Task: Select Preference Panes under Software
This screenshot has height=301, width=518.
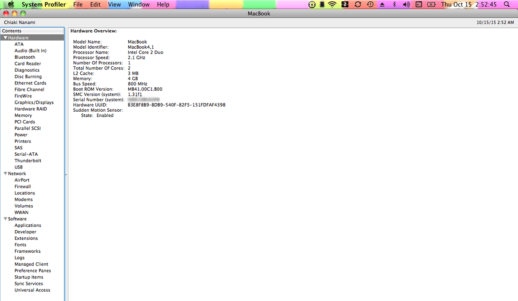Action: pos(32,271)
